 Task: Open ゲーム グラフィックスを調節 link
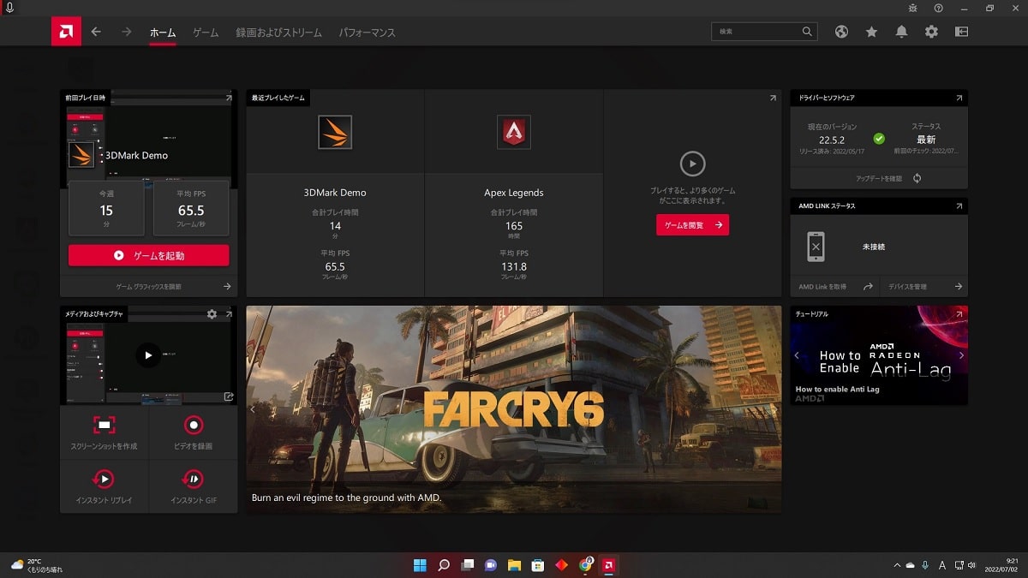pyautogui.click(x=149, y=287)
